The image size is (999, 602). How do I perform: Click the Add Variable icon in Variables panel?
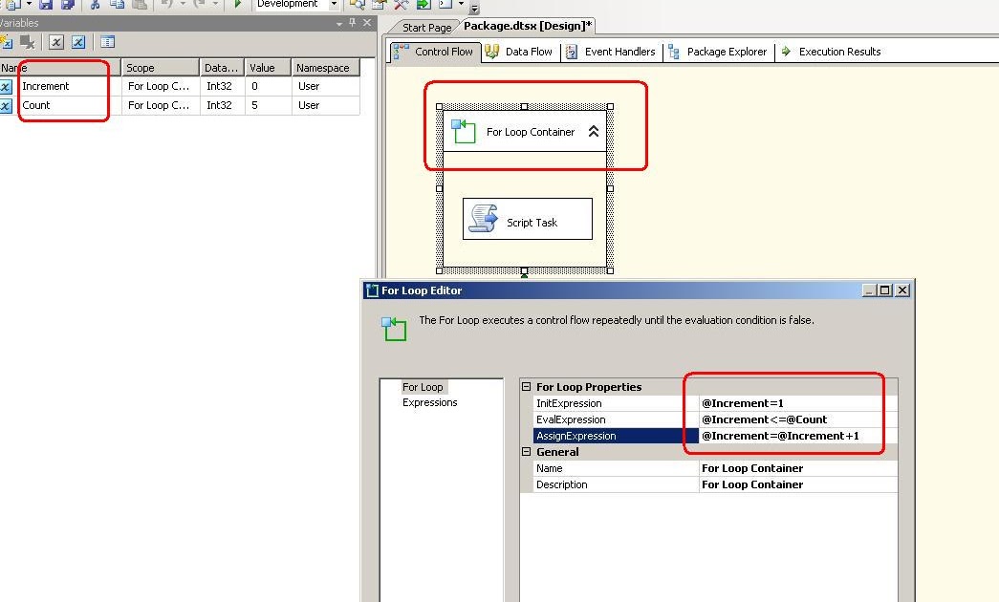point(6,41)
